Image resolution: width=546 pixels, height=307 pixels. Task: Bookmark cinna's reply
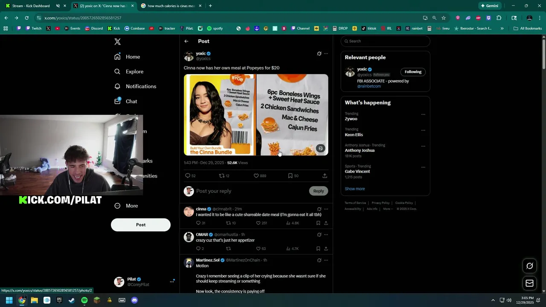click(x=318, y=223)
